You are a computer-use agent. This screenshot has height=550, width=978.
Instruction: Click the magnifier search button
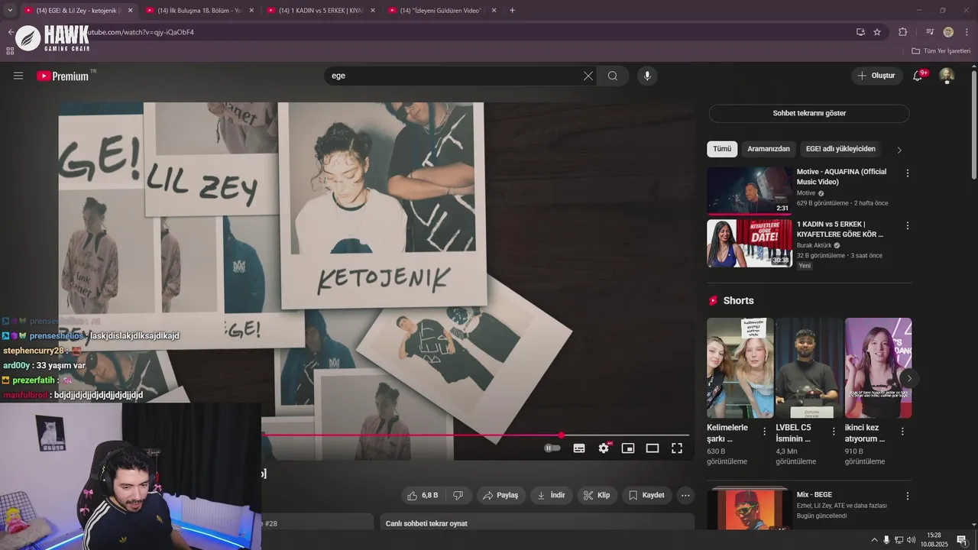[x=613, y=76]
